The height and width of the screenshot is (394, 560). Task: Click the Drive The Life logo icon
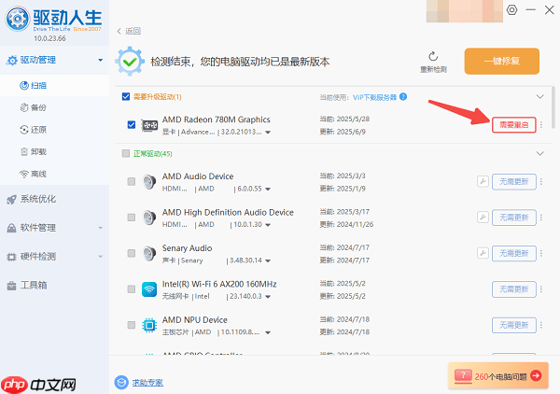[17, 19]
